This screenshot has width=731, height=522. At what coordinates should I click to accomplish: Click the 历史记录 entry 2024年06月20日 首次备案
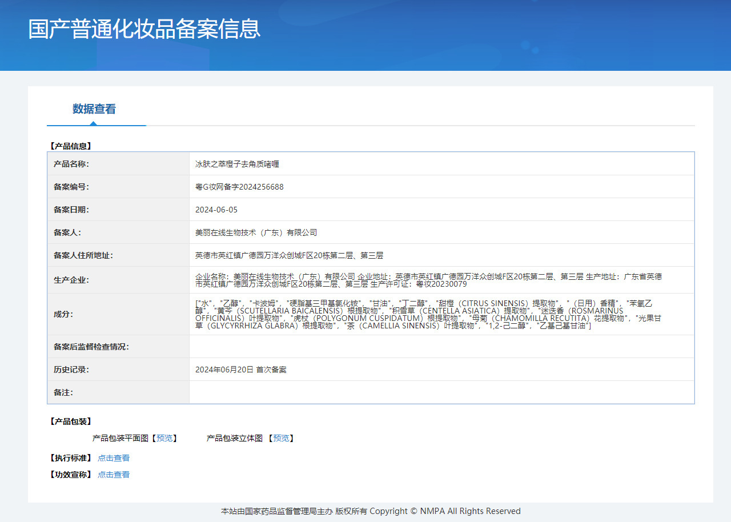click(241, 370)
